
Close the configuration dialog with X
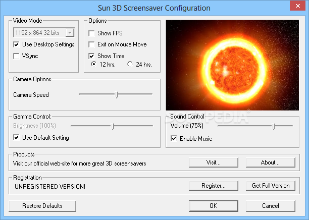pos(298,6)
